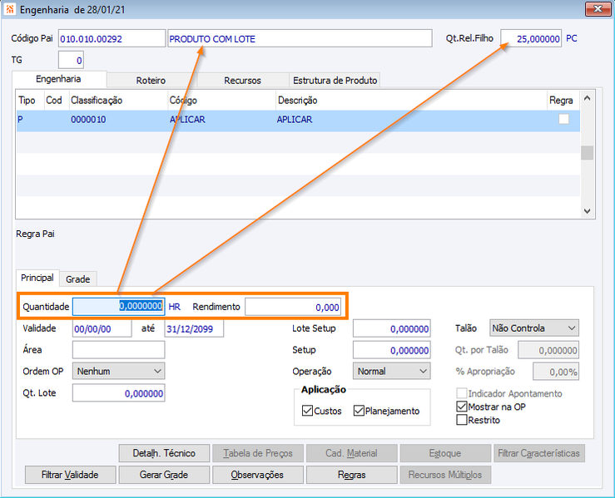Click the grid vertical scrollbar thumb

(588, 153)
